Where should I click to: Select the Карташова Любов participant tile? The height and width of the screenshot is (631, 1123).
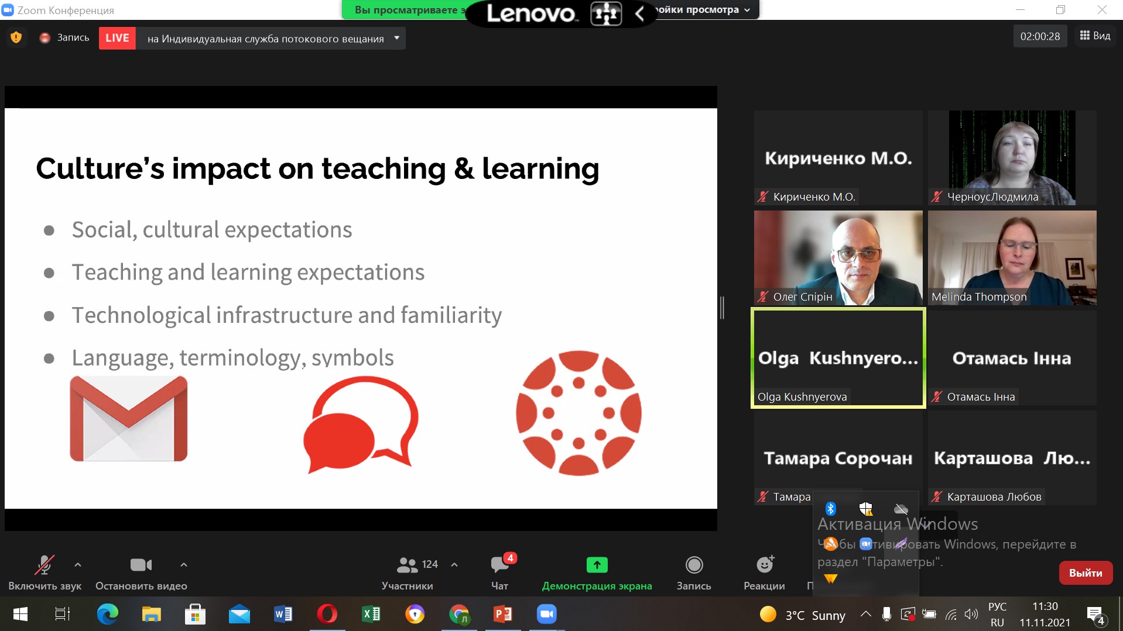tap(1012, 458)
